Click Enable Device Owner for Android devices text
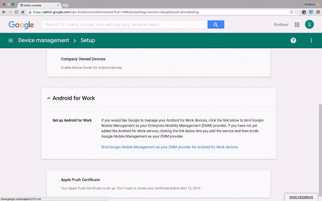This screenshot has height=201, width=322. [92, 68]
